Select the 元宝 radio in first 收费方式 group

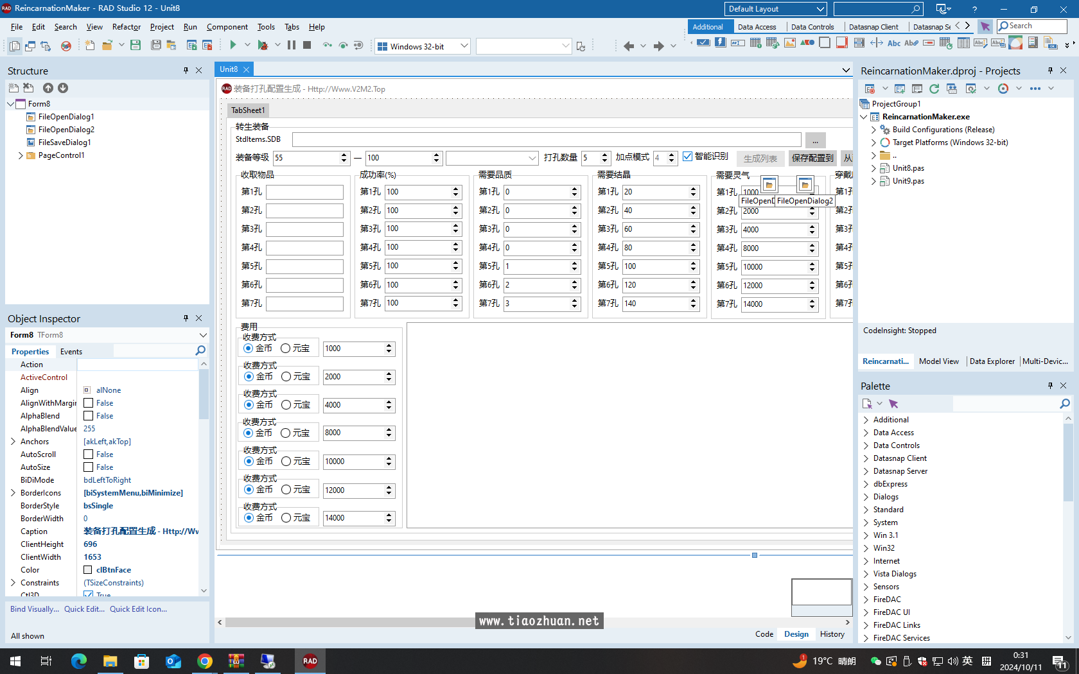coord(286,349)
